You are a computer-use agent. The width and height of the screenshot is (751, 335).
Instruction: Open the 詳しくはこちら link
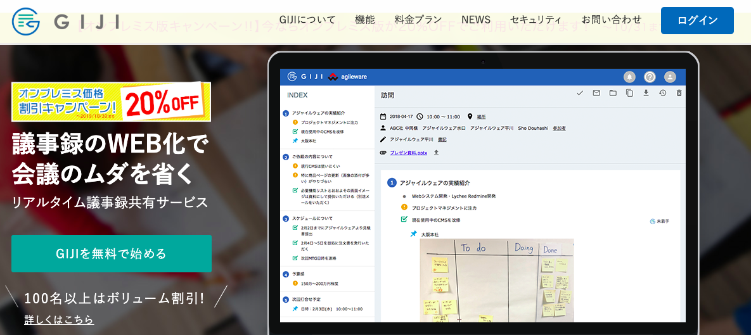point(59,320)
